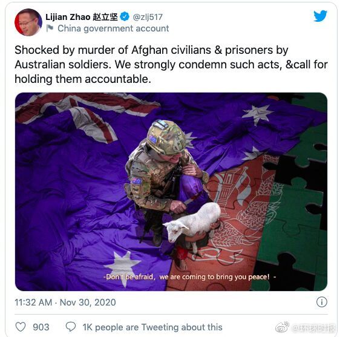Screen dimensions: 340x337
Task: Open the embedded soldier and lamb image
Action: (171, 192)
